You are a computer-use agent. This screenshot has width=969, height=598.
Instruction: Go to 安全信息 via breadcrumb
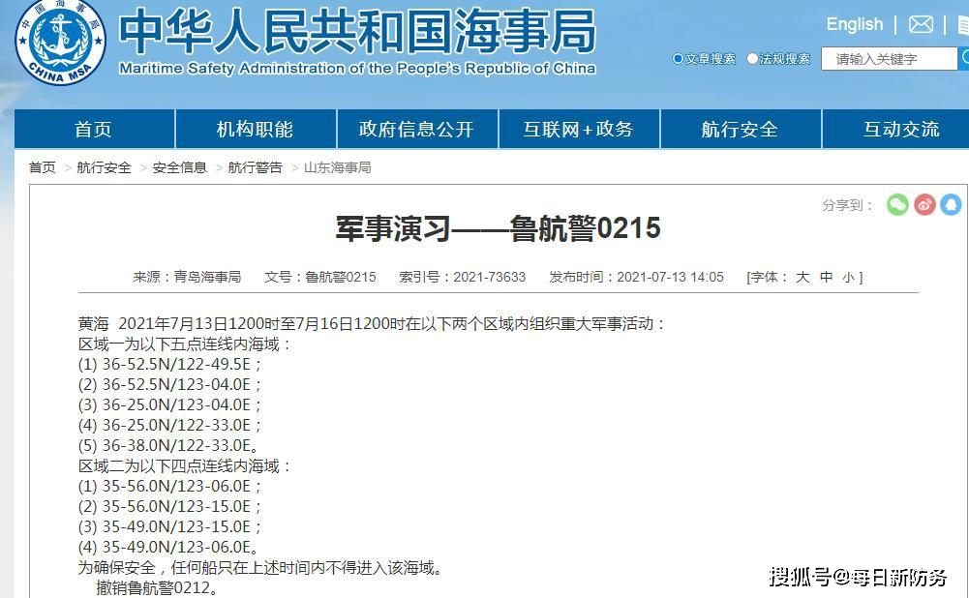180,167
